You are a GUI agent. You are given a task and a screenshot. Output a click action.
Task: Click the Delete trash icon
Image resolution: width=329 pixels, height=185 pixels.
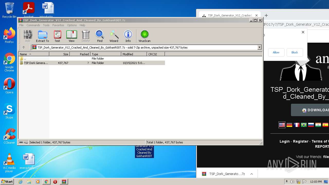86,36
